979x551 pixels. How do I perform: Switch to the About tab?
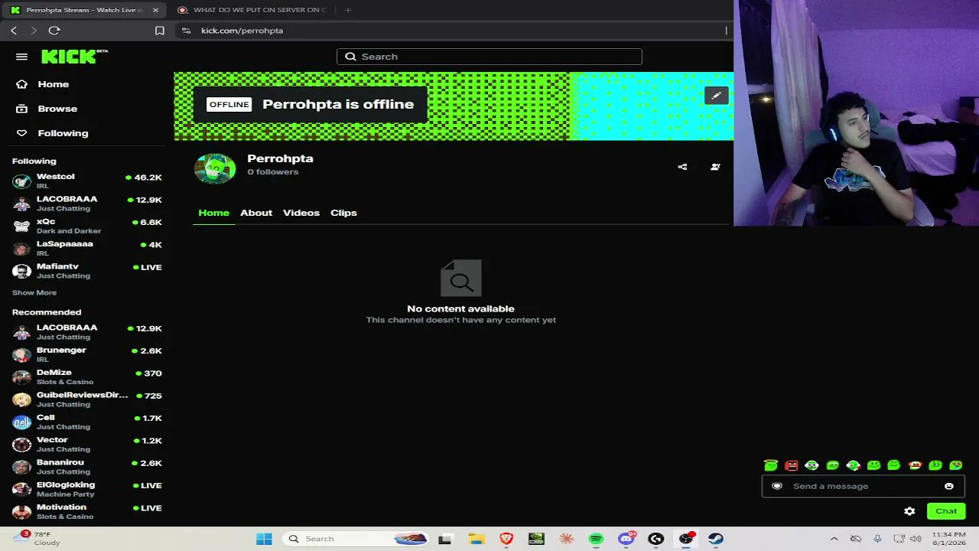point(256,213)
